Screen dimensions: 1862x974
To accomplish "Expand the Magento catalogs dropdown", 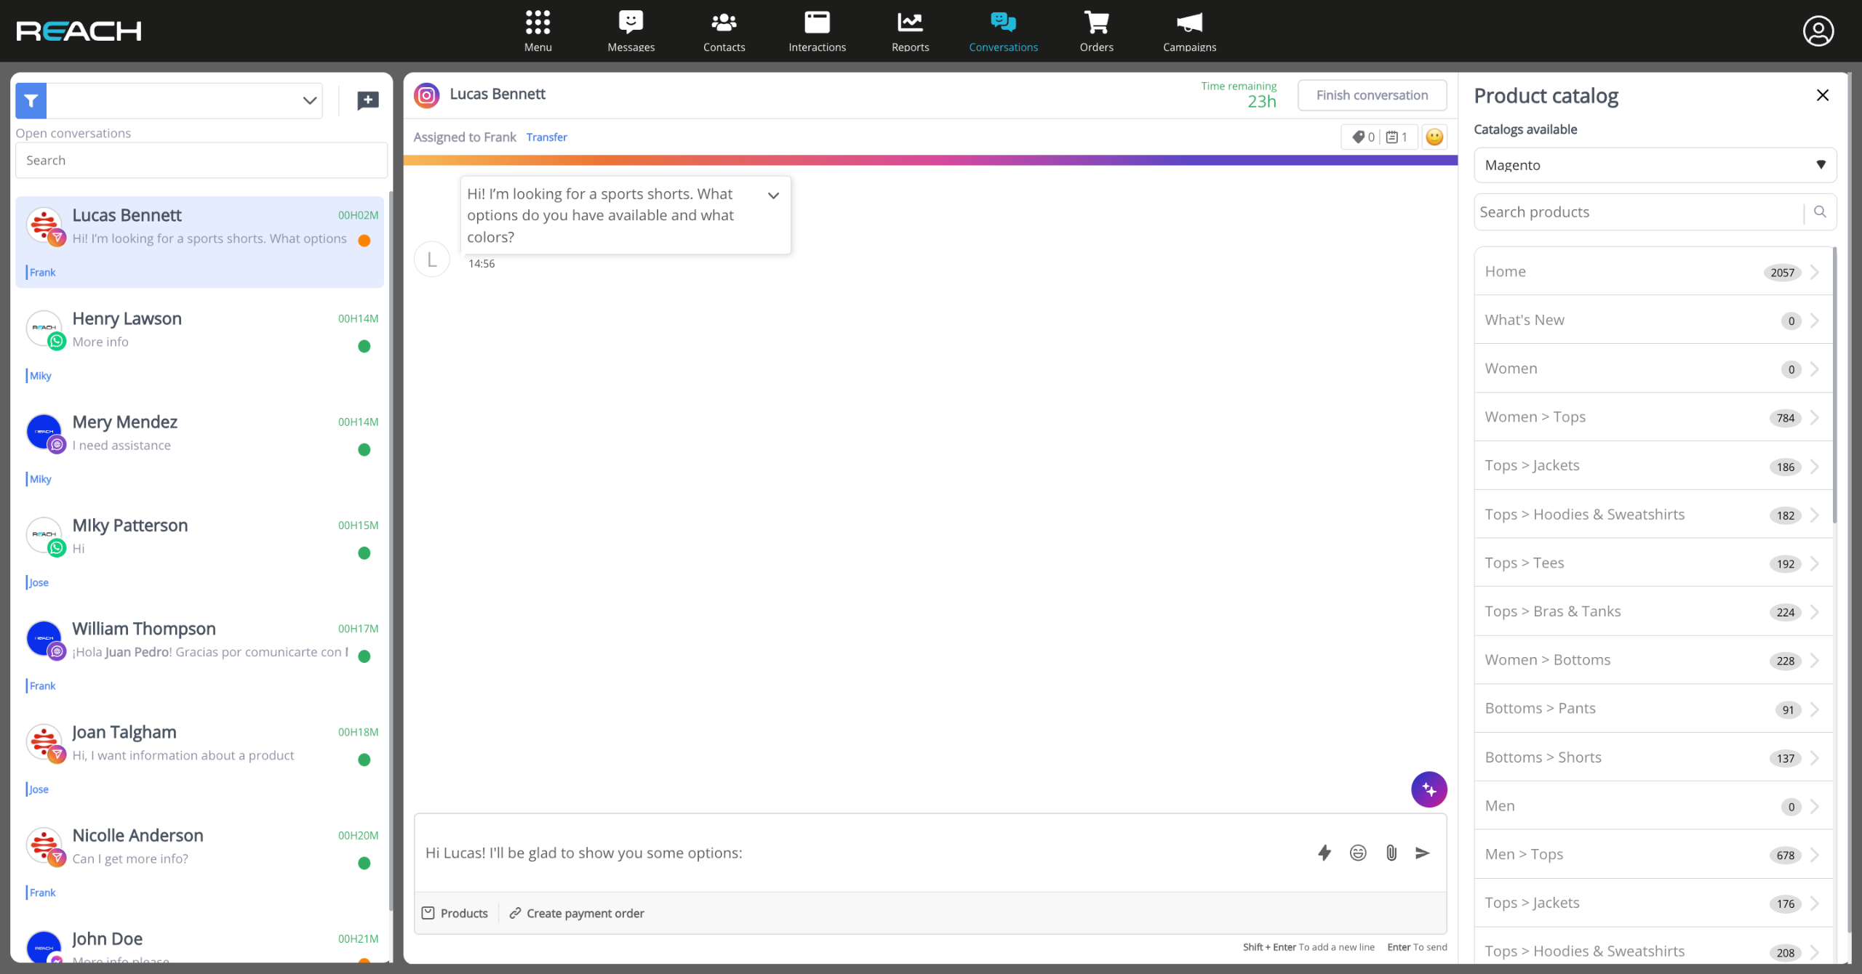I will [x=1655, y=165].
